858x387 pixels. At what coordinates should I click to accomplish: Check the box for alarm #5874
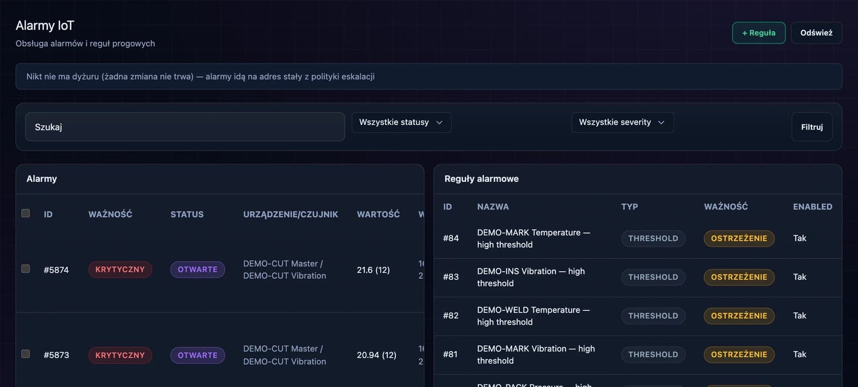click(x=25, y=269)
